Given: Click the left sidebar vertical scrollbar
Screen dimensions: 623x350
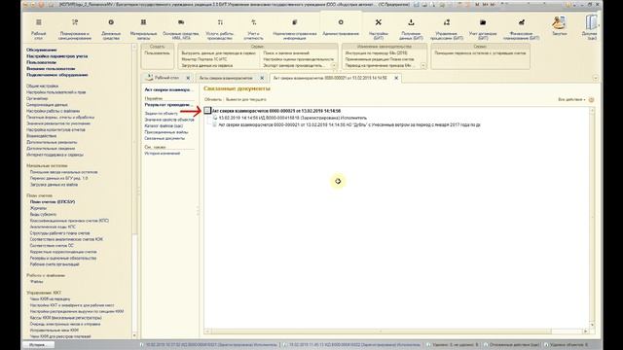Looking at the screenshot, I should [134, 191].
